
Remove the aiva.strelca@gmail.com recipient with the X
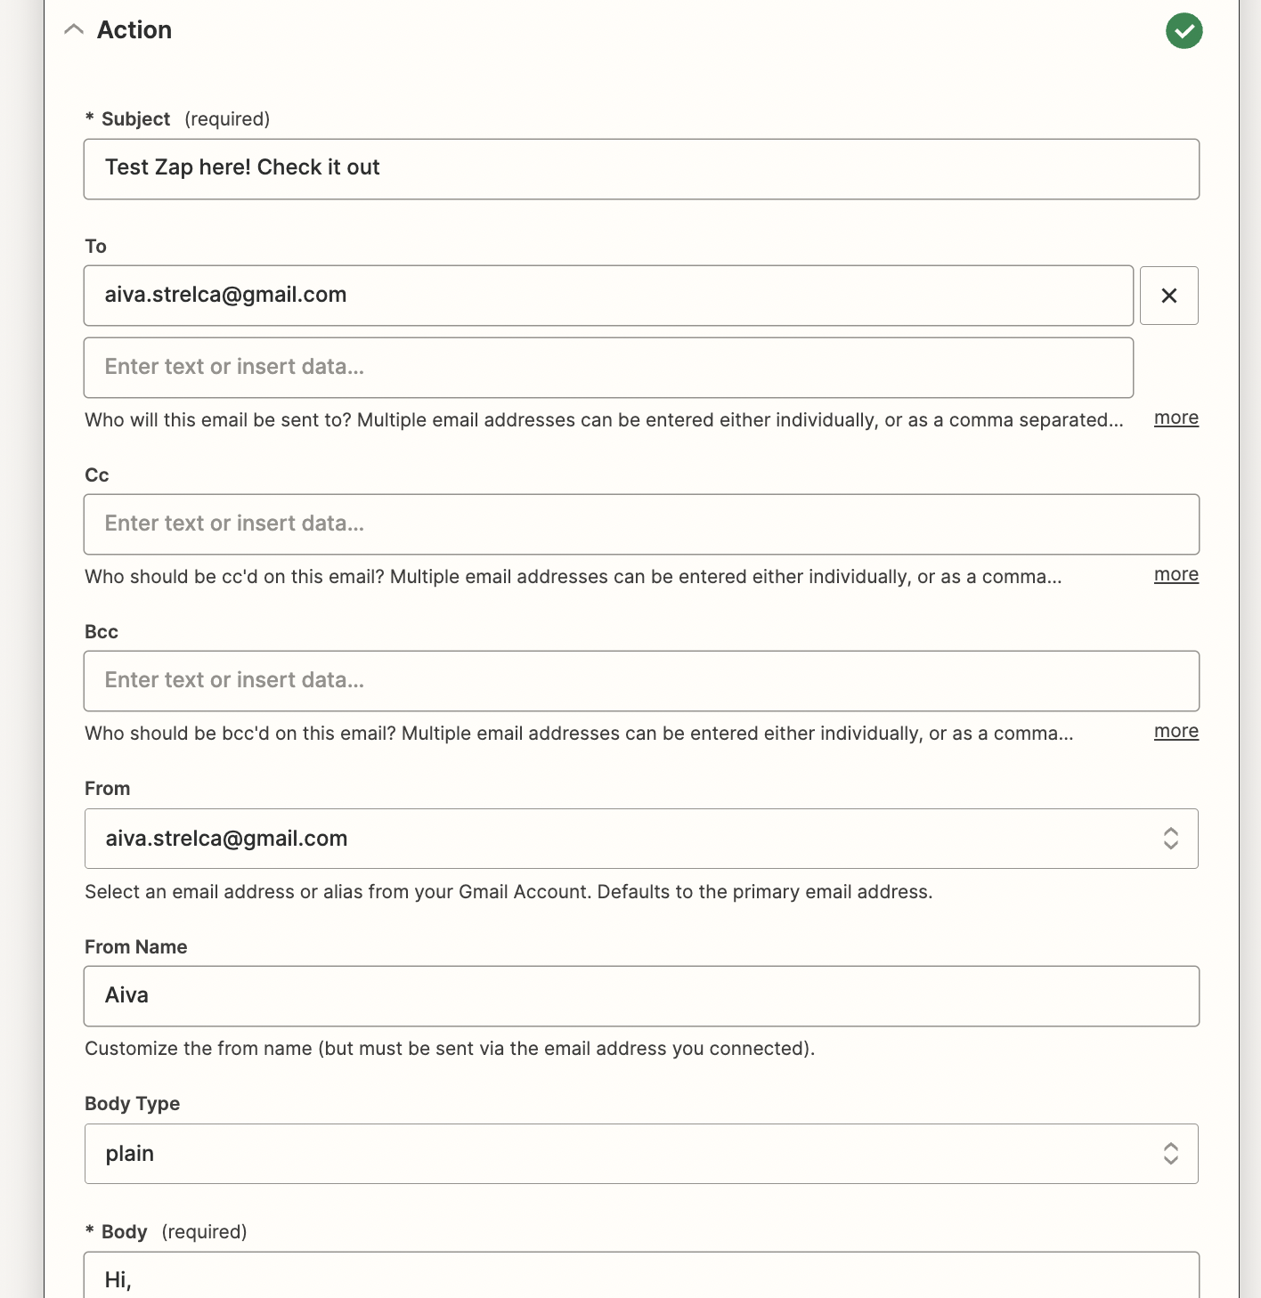pyautogui.click(x=1169, y=295)
